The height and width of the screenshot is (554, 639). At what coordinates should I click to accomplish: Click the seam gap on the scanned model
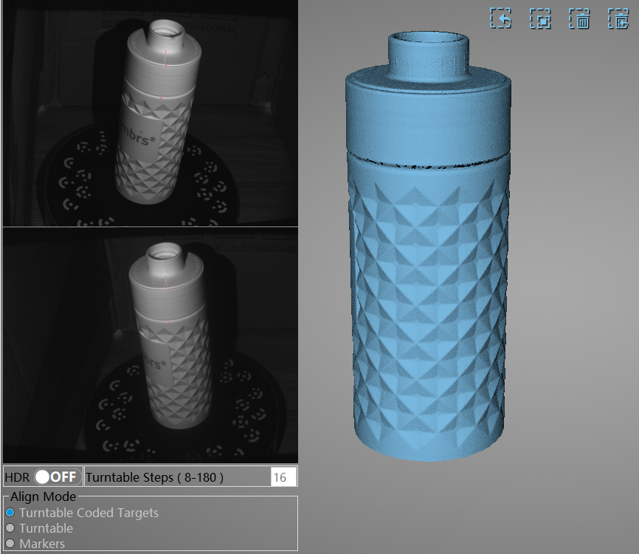(428, 162)
